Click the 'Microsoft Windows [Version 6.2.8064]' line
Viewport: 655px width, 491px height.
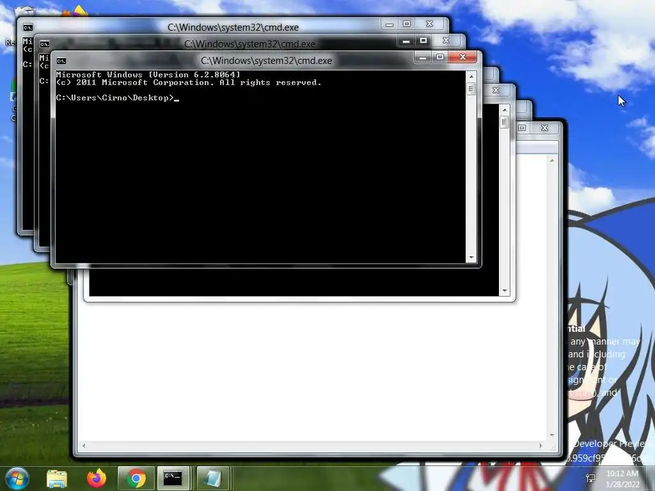click(x=148, y=75)
